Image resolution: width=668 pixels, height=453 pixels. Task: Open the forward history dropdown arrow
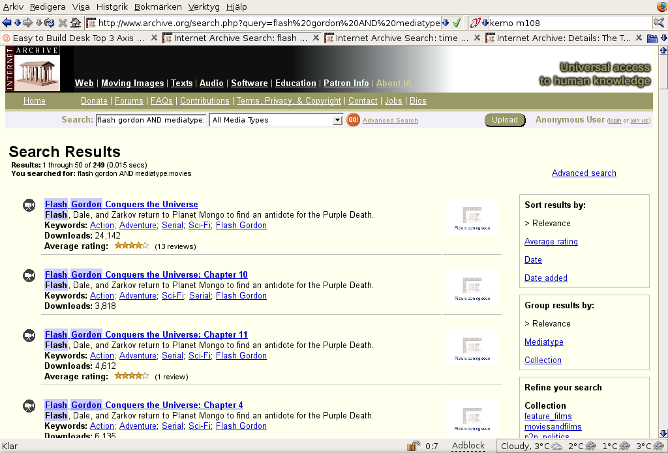tap(38, 23)
